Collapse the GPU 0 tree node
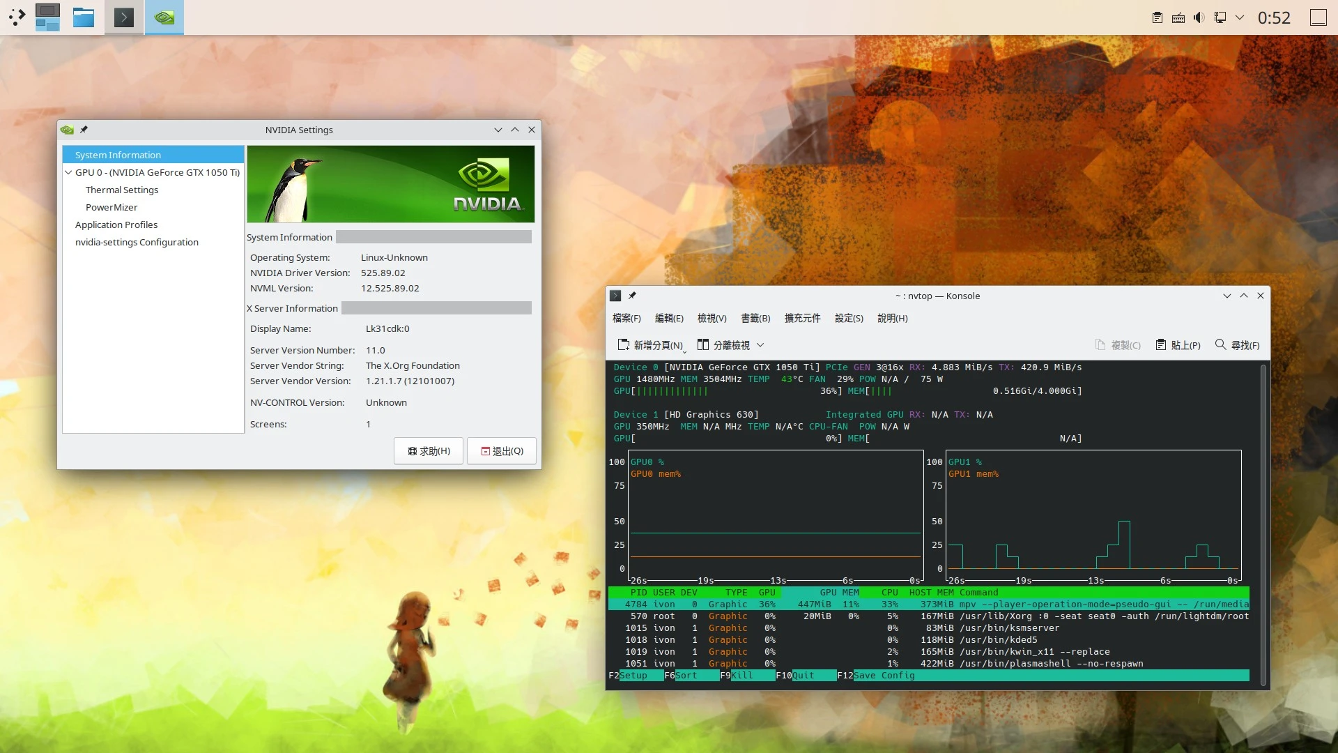Image resolution: width=1338 pixels, height=753 pixels. [x=68, y=172]
